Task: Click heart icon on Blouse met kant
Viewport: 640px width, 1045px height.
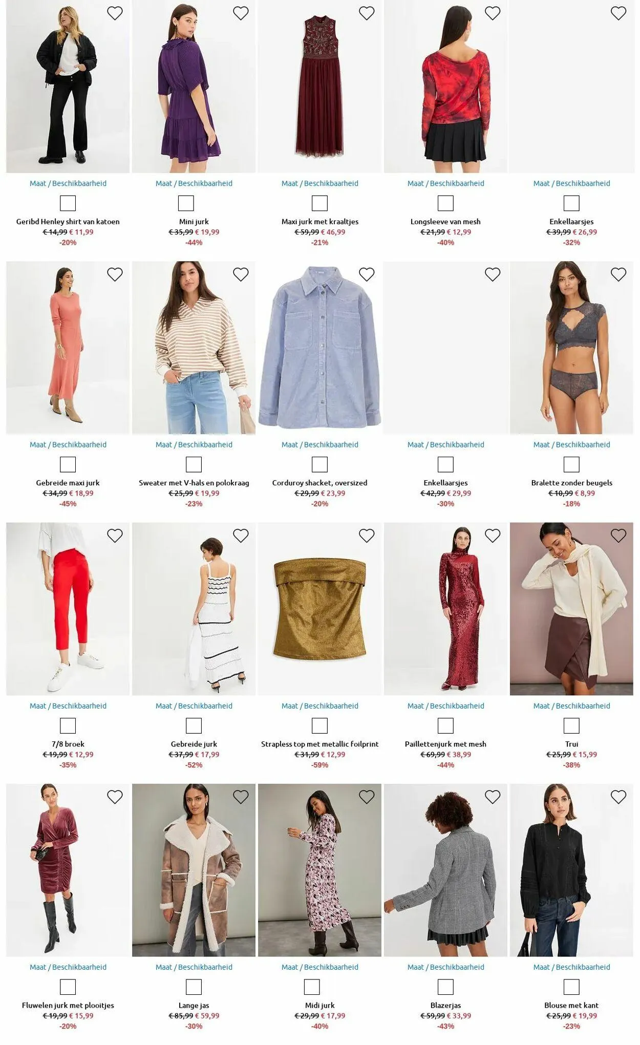Action: click(x=618, y=797)
